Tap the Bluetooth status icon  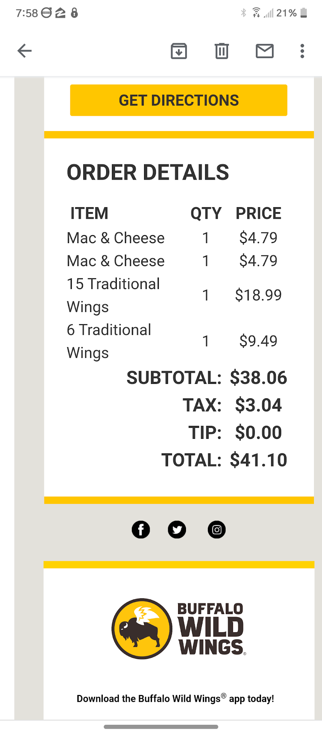pyautogui.click(x=244, y=13)
